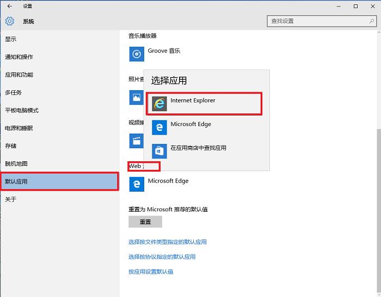Click the Microsoft Edge icon in popup
The image size is (381, 297).
coord(159,127)
